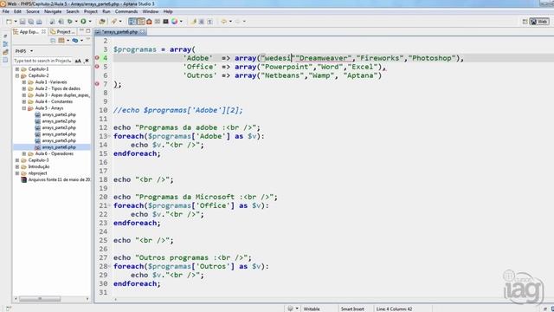Click the External Tools briefcase icon
The image size is (554, 312).
click(x=102, y=22)
